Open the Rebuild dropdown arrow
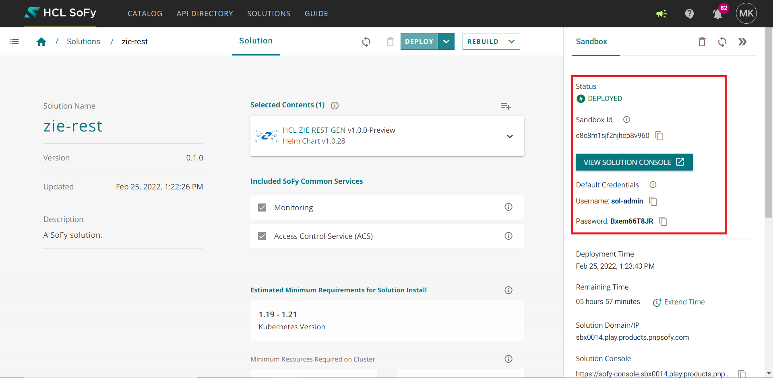This screenshot has width=773, height=378. pyautogui.click(x=511, y=41)
